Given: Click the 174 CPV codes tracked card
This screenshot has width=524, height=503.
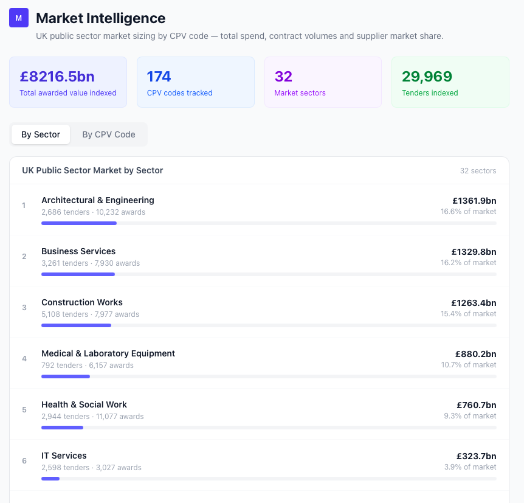Looking at the screenshot, I should (x=196, y=82).
